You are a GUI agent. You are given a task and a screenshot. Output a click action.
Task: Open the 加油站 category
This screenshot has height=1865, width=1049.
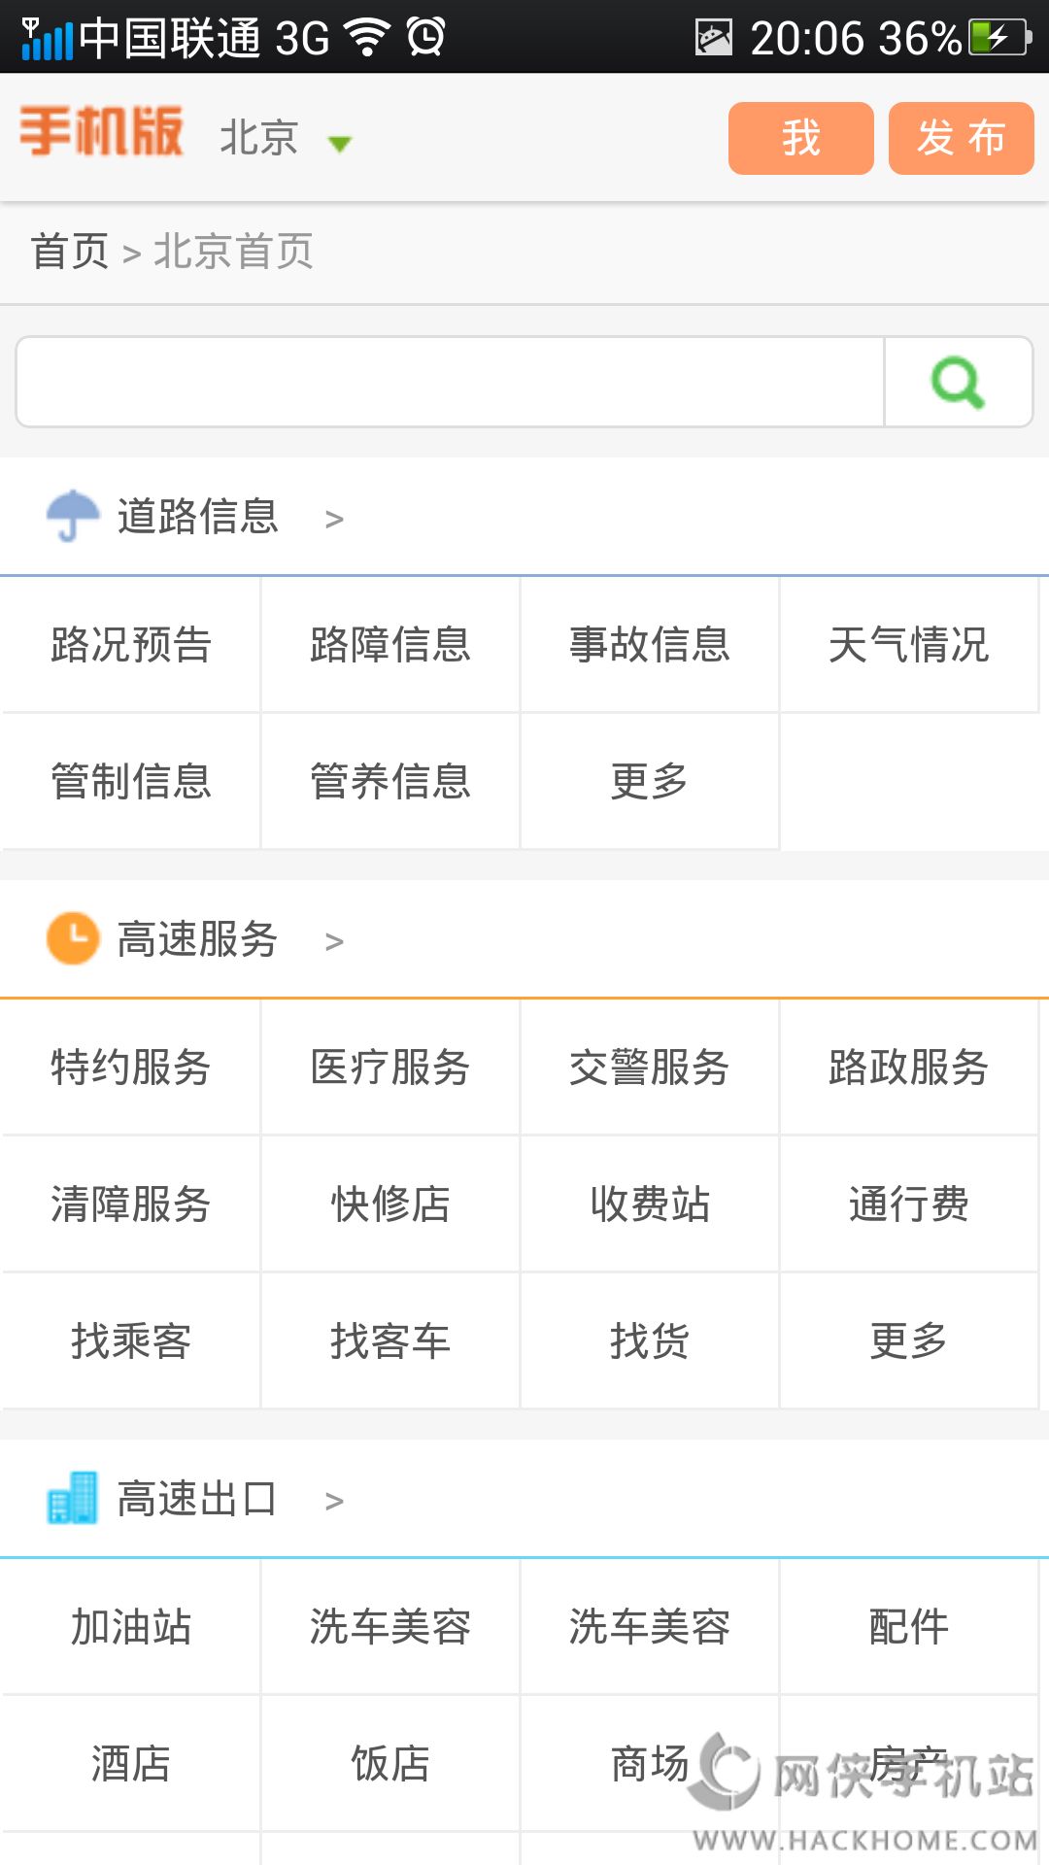pos(131,1627)
